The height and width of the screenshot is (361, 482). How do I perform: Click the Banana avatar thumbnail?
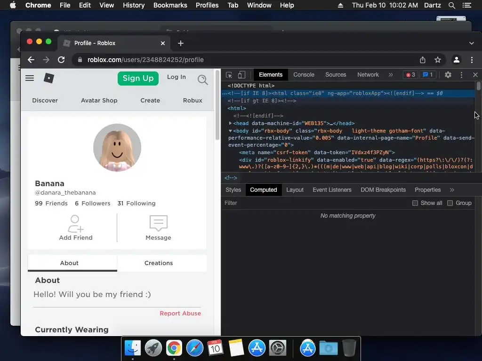pyautogui.click(x=117, y=148)
